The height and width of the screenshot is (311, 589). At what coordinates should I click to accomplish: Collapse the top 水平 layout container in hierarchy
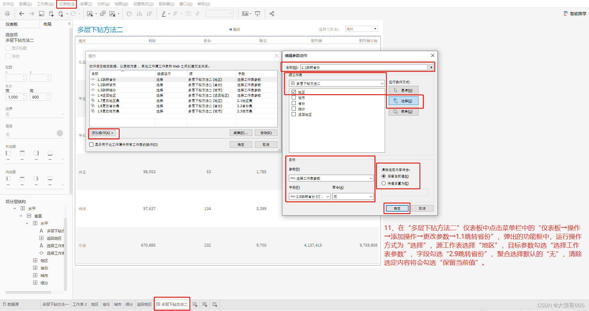[15, 208]
